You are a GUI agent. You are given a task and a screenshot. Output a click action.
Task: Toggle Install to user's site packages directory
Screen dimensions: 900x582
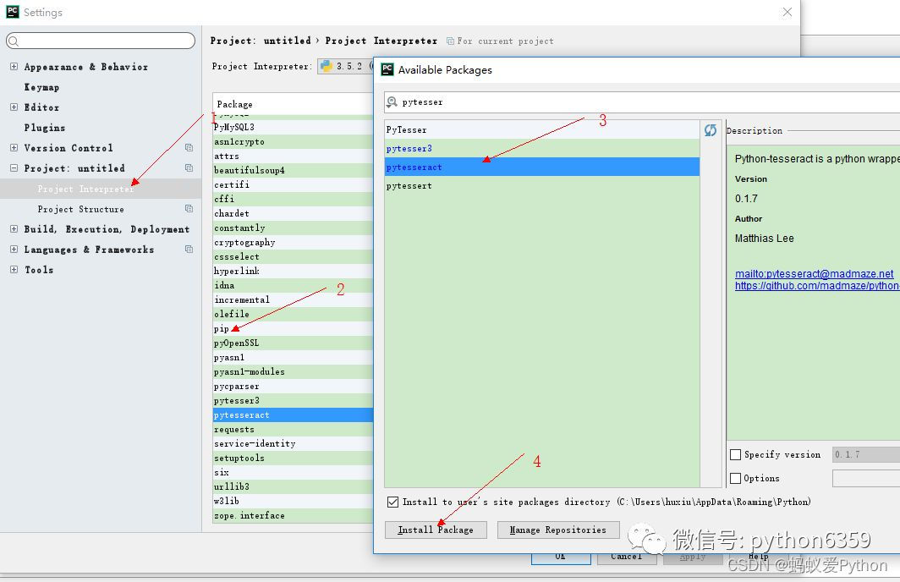point(392,502)
